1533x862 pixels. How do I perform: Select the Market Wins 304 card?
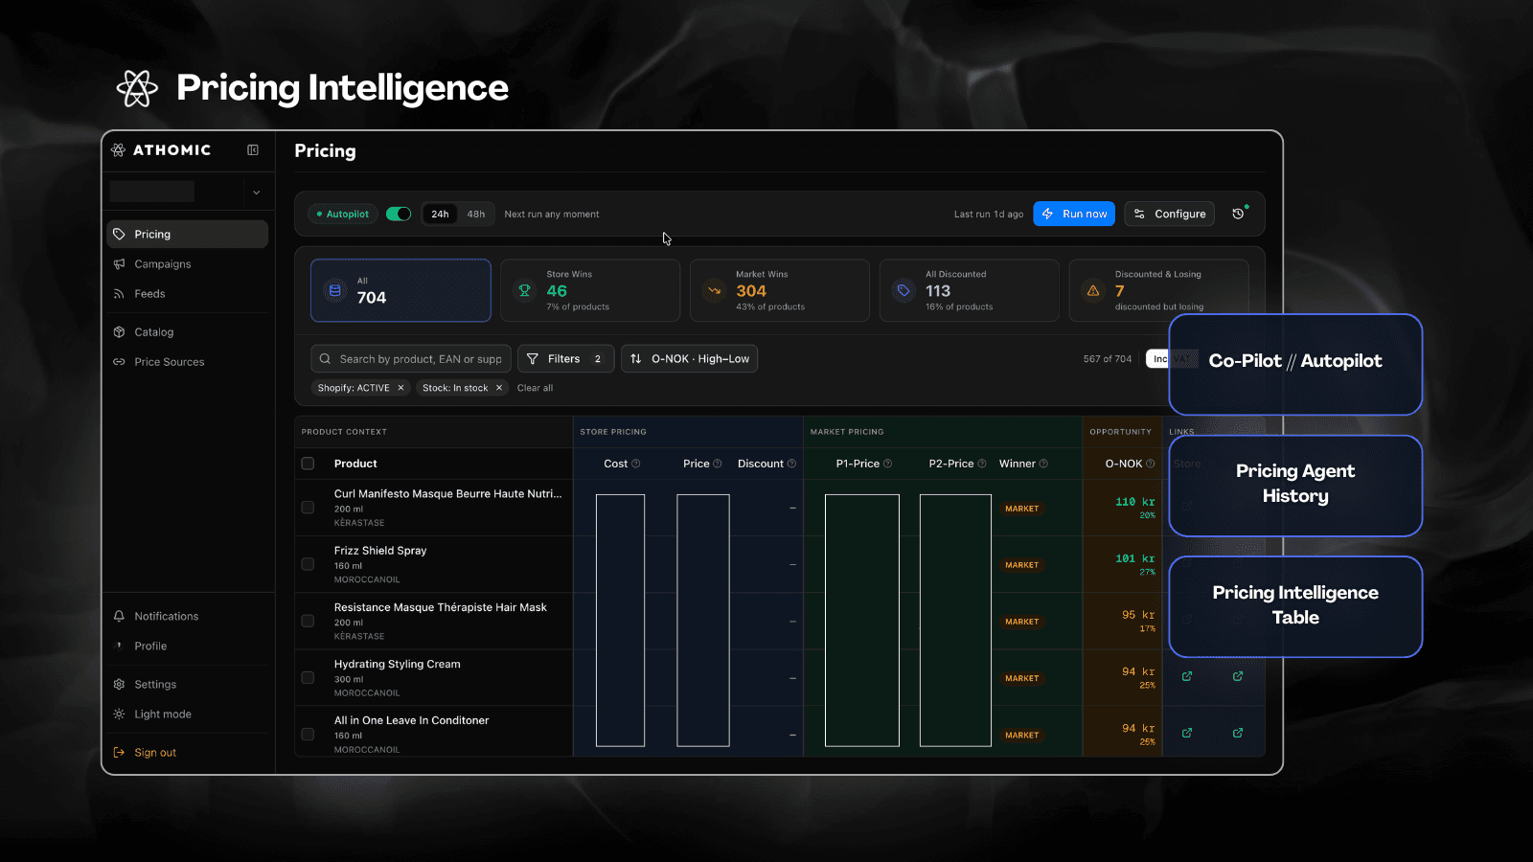point(780,290)
